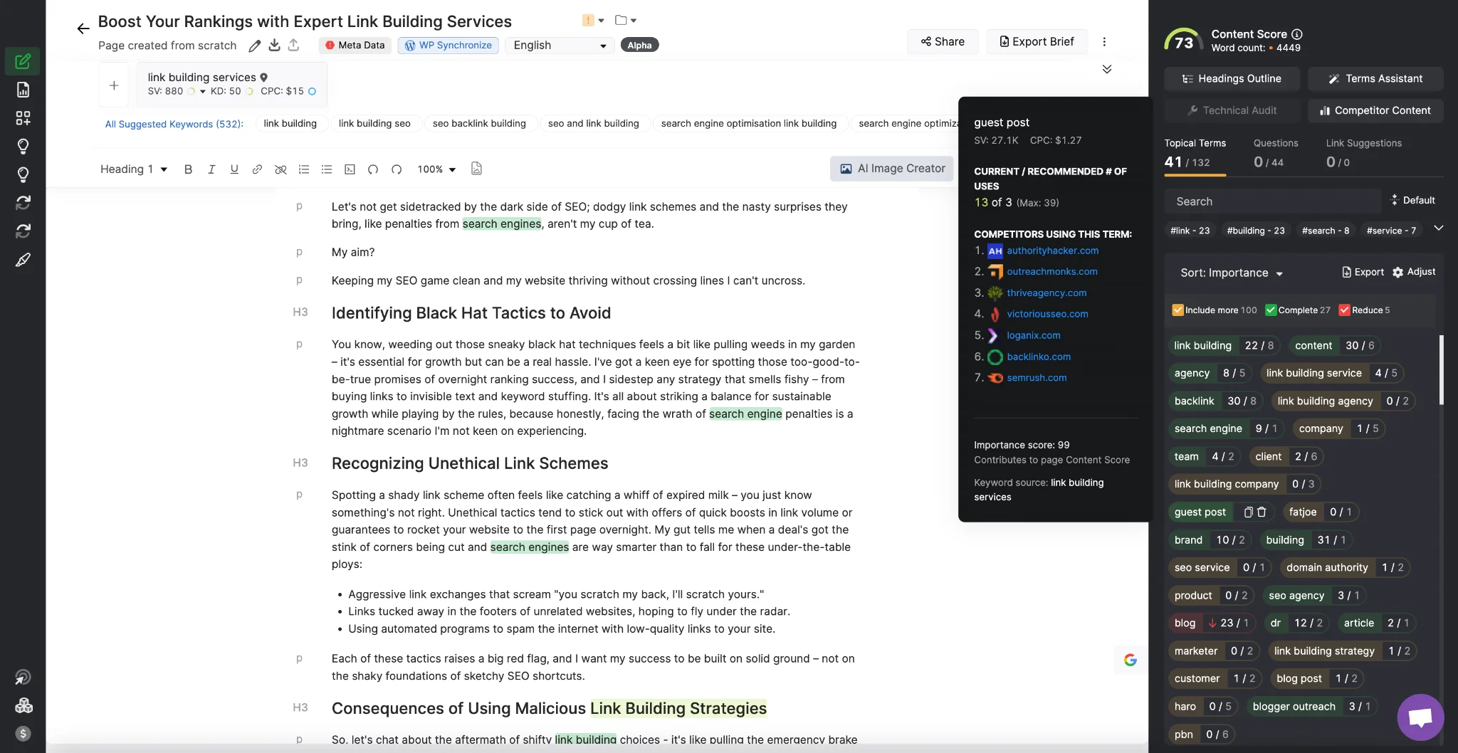Open the Sort: Importance dropdown
The width and height of the screenshot is (1458, 753).
(1230, 273)
